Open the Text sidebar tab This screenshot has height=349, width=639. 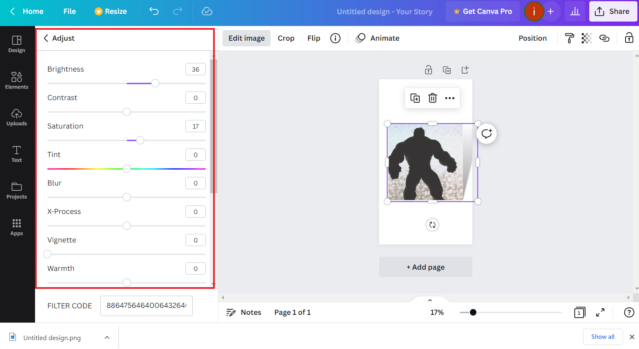point(17,154)
